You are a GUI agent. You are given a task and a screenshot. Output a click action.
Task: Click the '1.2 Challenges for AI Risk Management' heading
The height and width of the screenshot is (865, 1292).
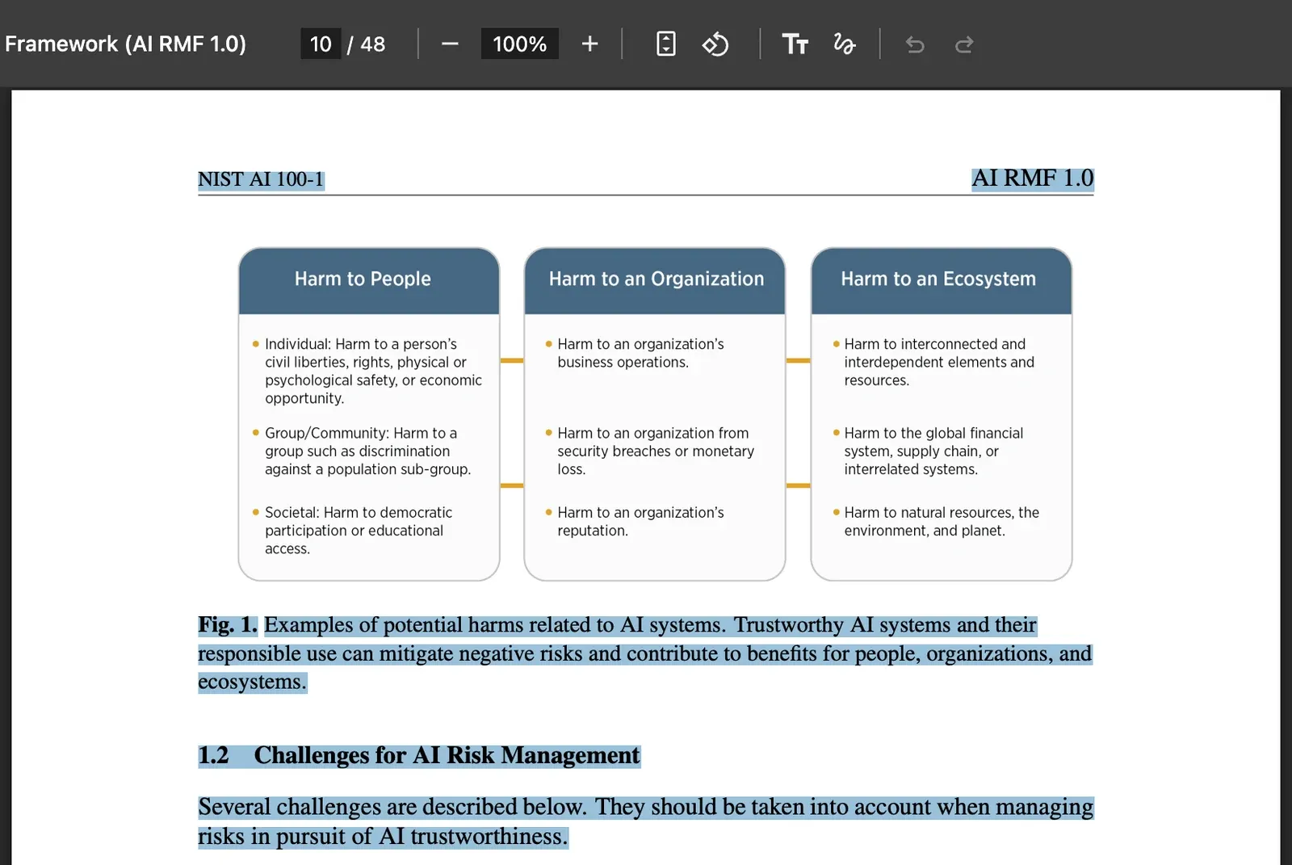419,755
